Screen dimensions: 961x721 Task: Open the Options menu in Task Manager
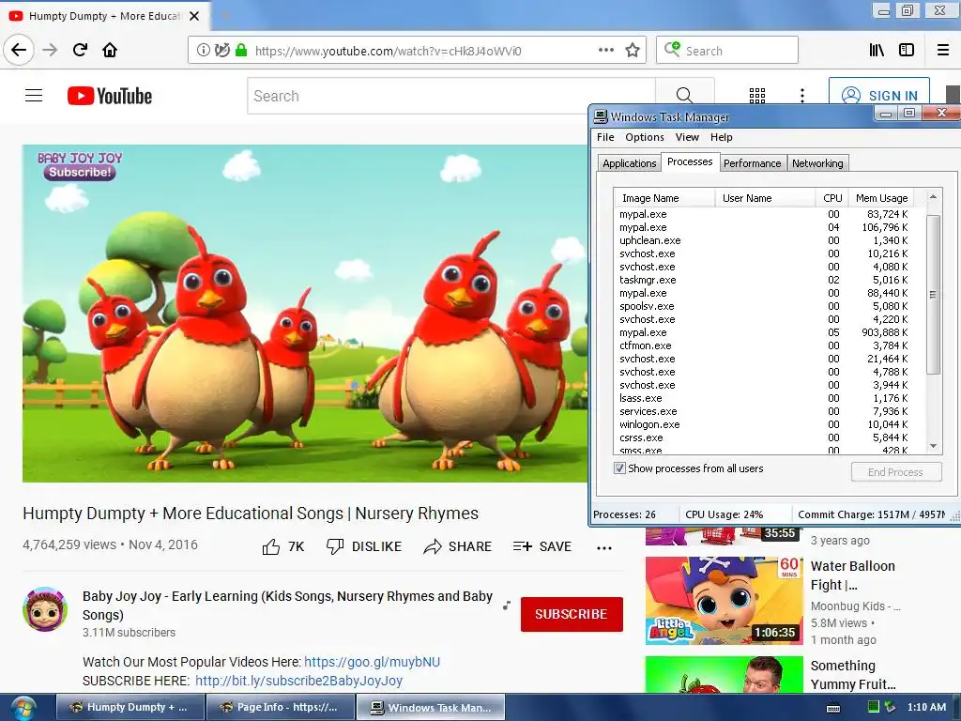[645, 137]
